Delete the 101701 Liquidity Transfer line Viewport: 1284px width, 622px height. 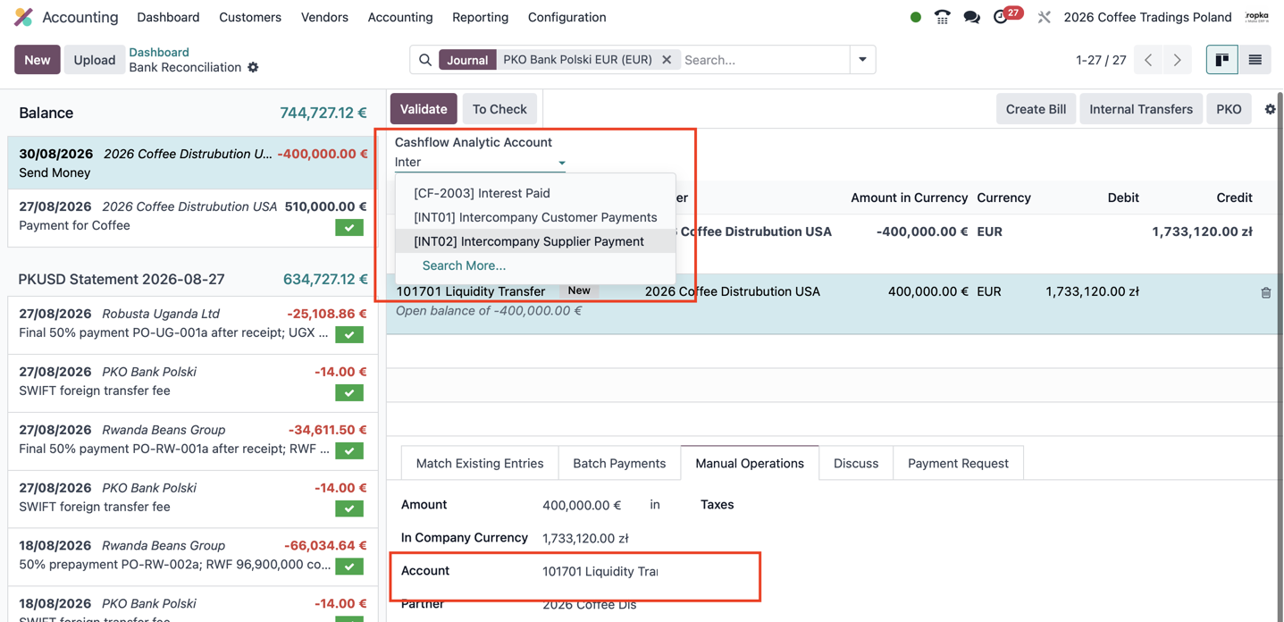point(1265,292)
